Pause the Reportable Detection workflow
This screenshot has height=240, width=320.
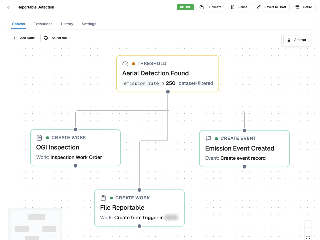coord(239,7)
